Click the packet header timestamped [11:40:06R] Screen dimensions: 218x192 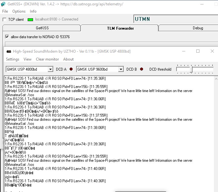[x=55, y=169]
